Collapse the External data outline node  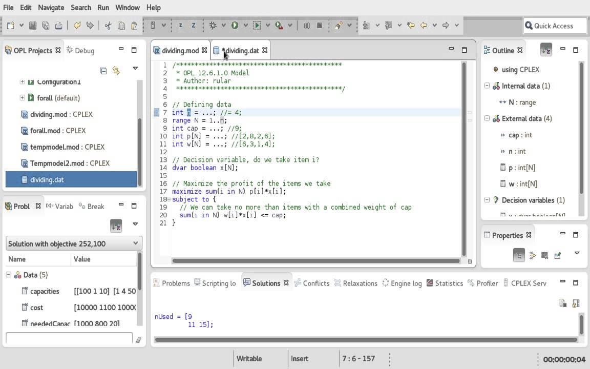coord(487,118)
